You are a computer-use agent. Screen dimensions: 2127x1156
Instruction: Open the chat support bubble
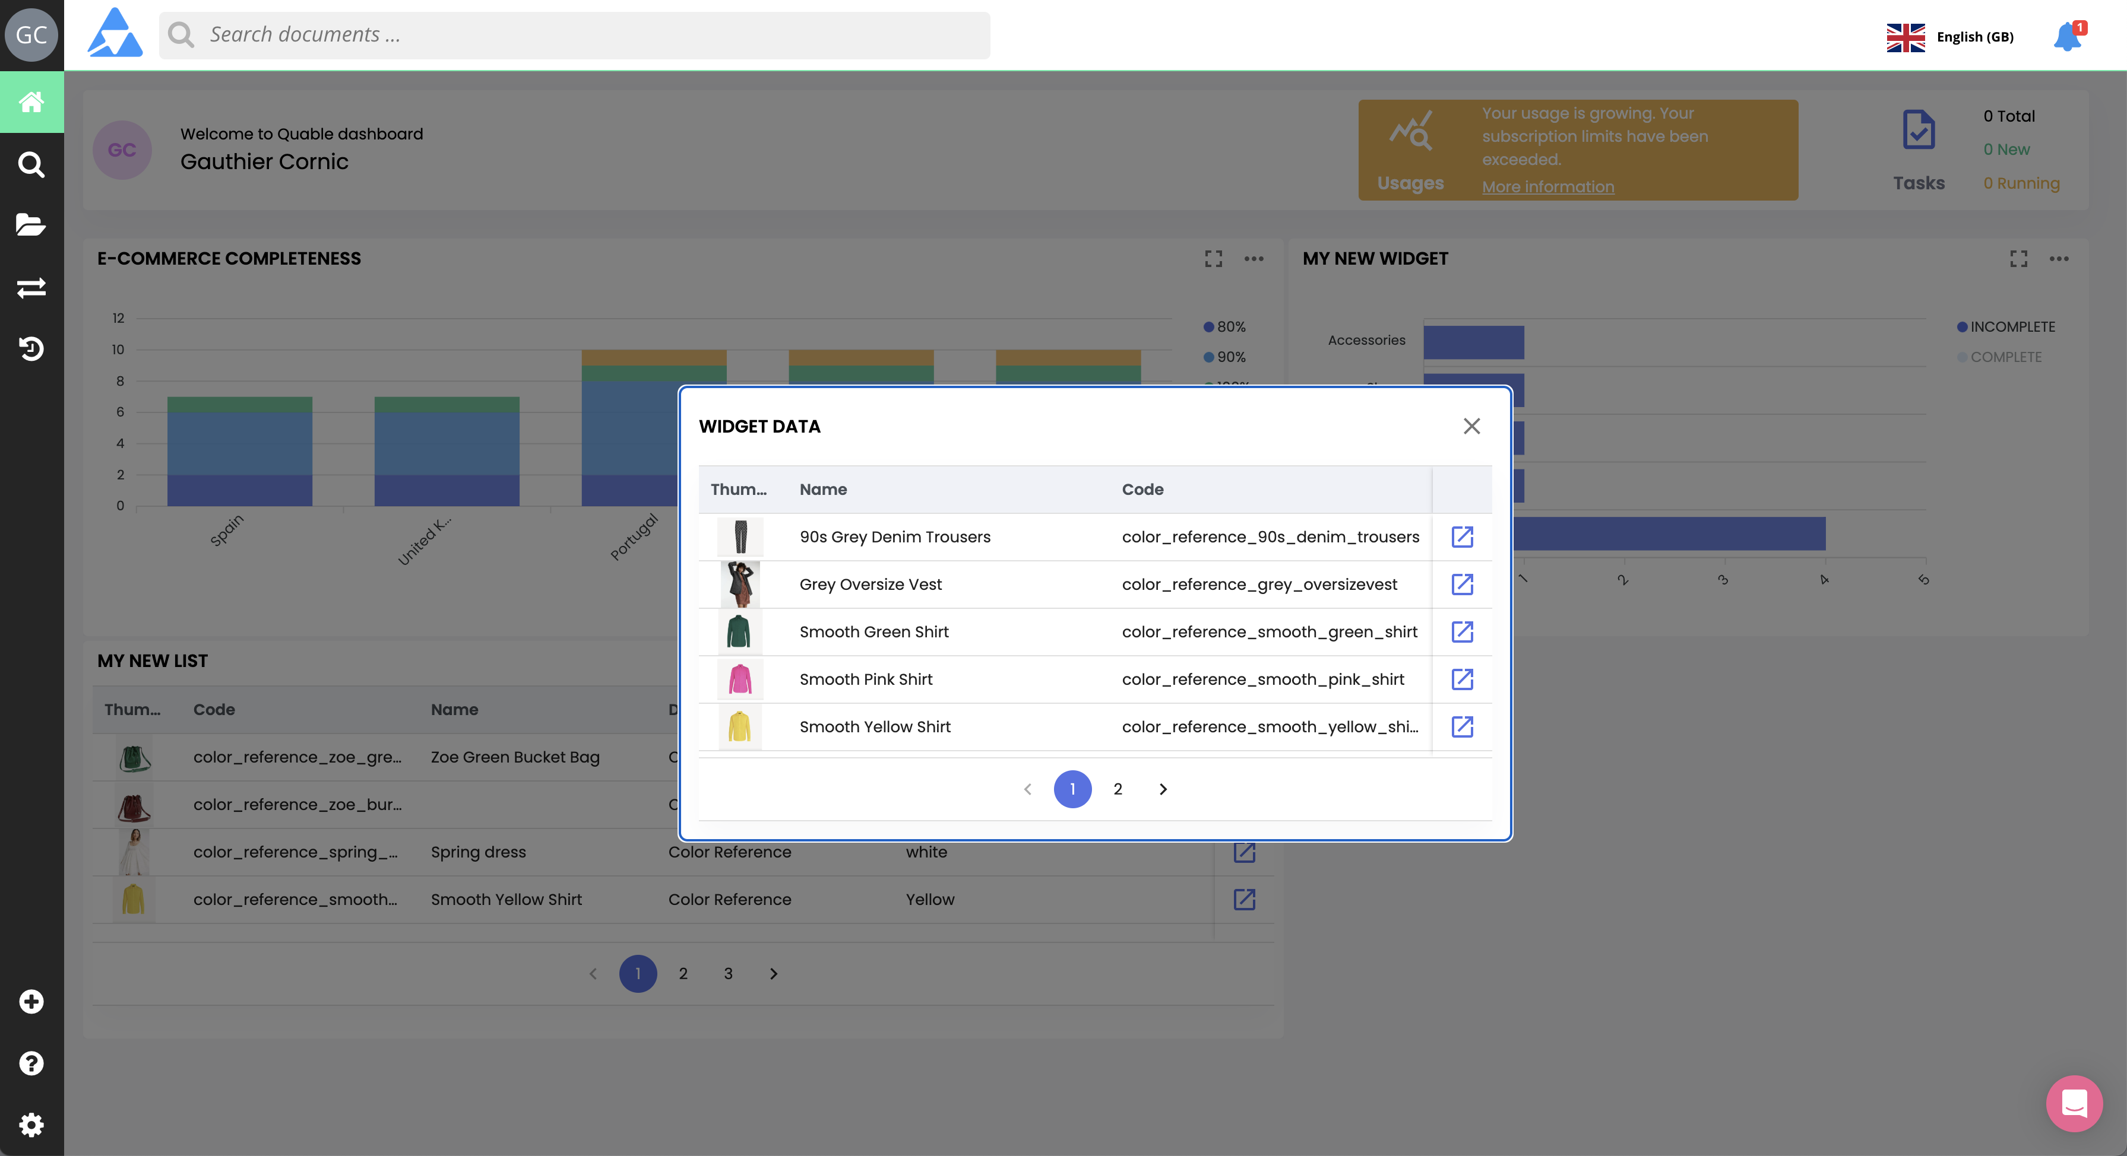pyautogui.click(x=2074, y=1103)
